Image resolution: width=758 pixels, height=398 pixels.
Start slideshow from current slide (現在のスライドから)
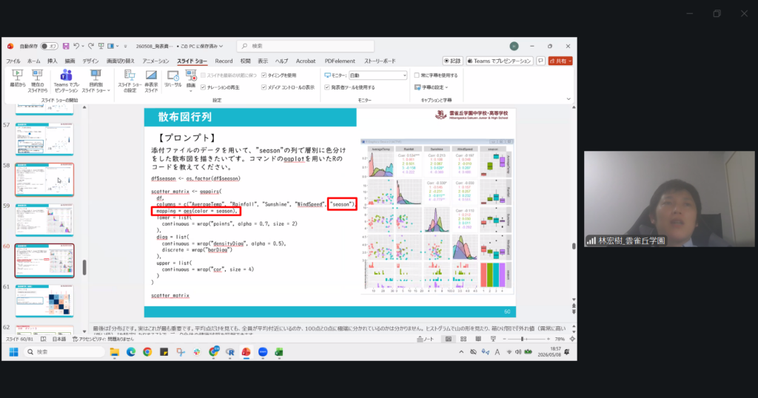pos(37,80)
